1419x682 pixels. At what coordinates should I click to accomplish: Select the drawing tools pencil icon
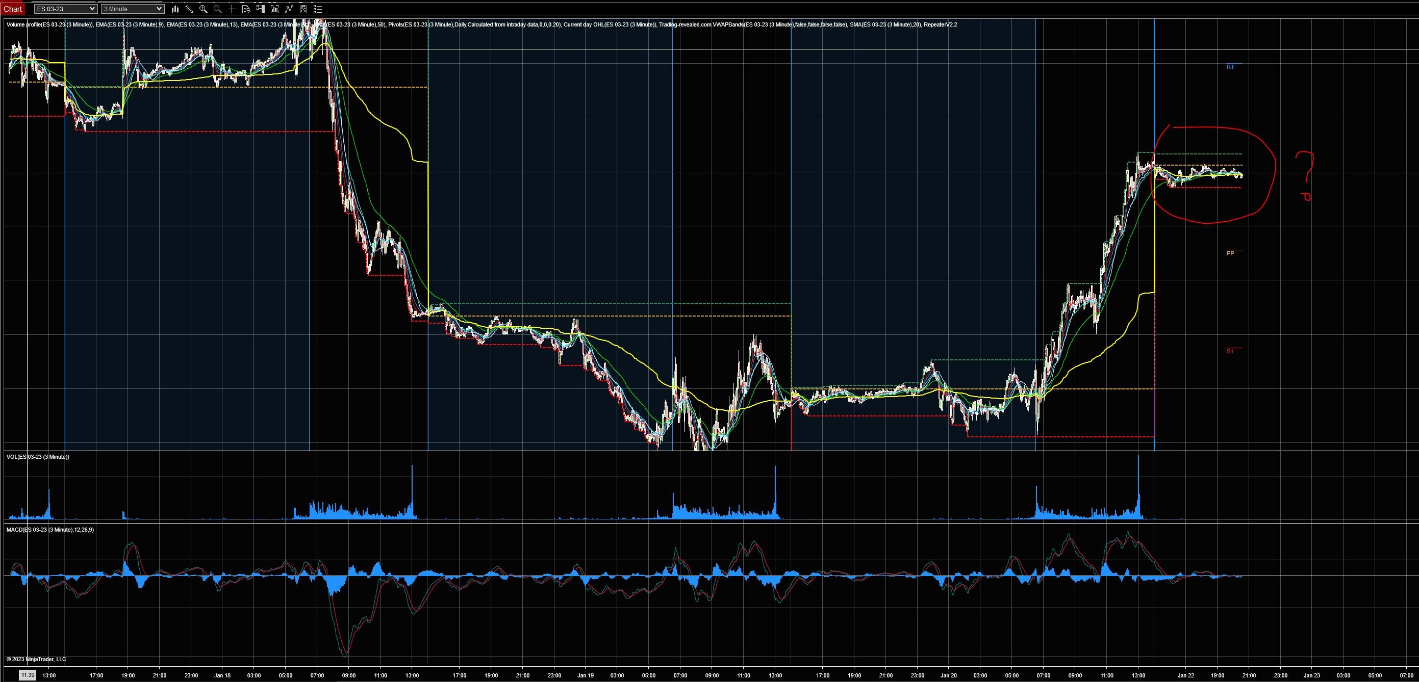(189, 9)
